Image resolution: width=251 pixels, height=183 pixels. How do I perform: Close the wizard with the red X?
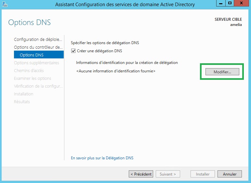242,3
